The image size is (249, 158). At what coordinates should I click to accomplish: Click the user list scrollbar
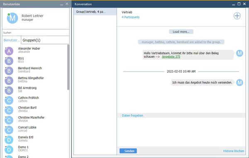68,67
